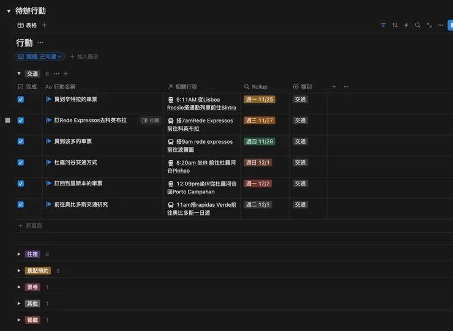This screenshot has width=453, height=331.
Task: Click the expand full-page arrows icon
Action: pyautogui.click(x=429, y=26)
